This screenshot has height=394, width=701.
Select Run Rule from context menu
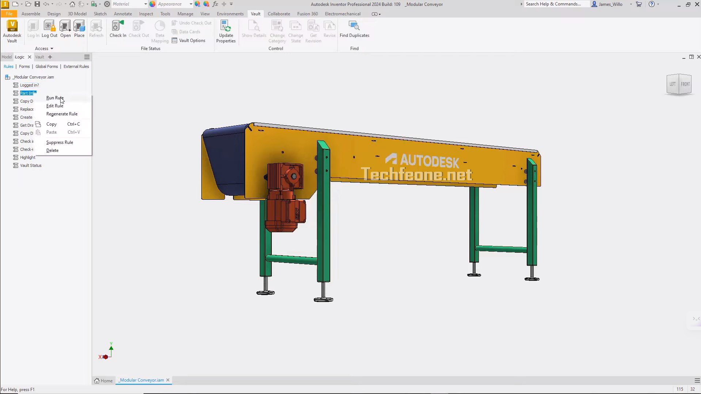click(x=55, y=98)
